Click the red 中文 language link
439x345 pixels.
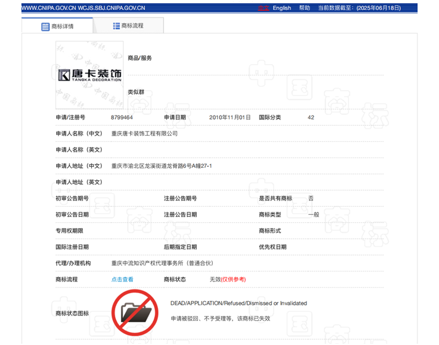(263, 8)
